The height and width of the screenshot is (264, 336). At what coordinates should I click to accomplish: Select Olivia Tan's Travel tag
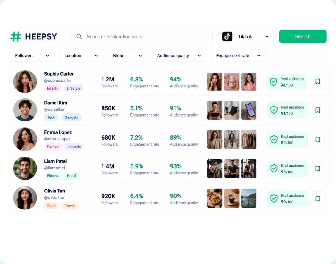coord(70,206)
